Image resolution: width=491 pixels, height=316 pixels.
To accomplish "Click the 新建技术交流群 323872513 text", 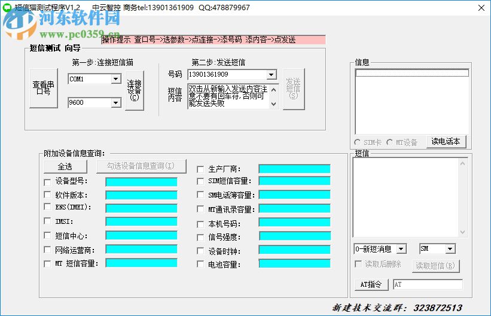I will 397,308.
